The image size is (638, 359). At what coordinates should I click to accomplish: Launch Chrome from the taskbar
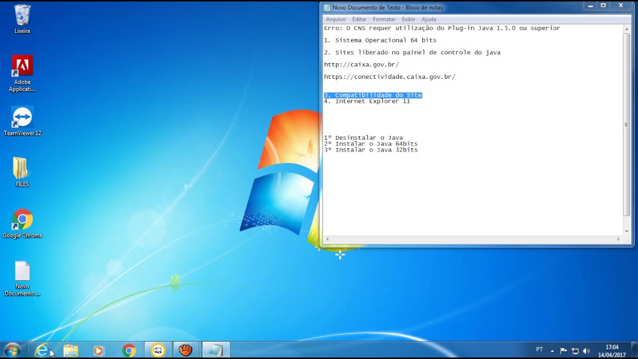[x=129, y=351]
